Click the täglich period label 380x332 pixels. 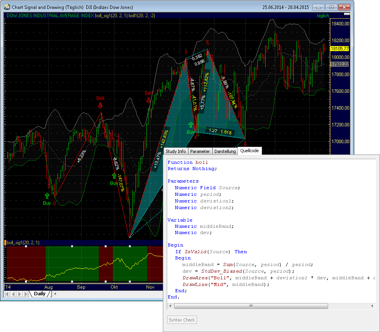tap(323, 16)
